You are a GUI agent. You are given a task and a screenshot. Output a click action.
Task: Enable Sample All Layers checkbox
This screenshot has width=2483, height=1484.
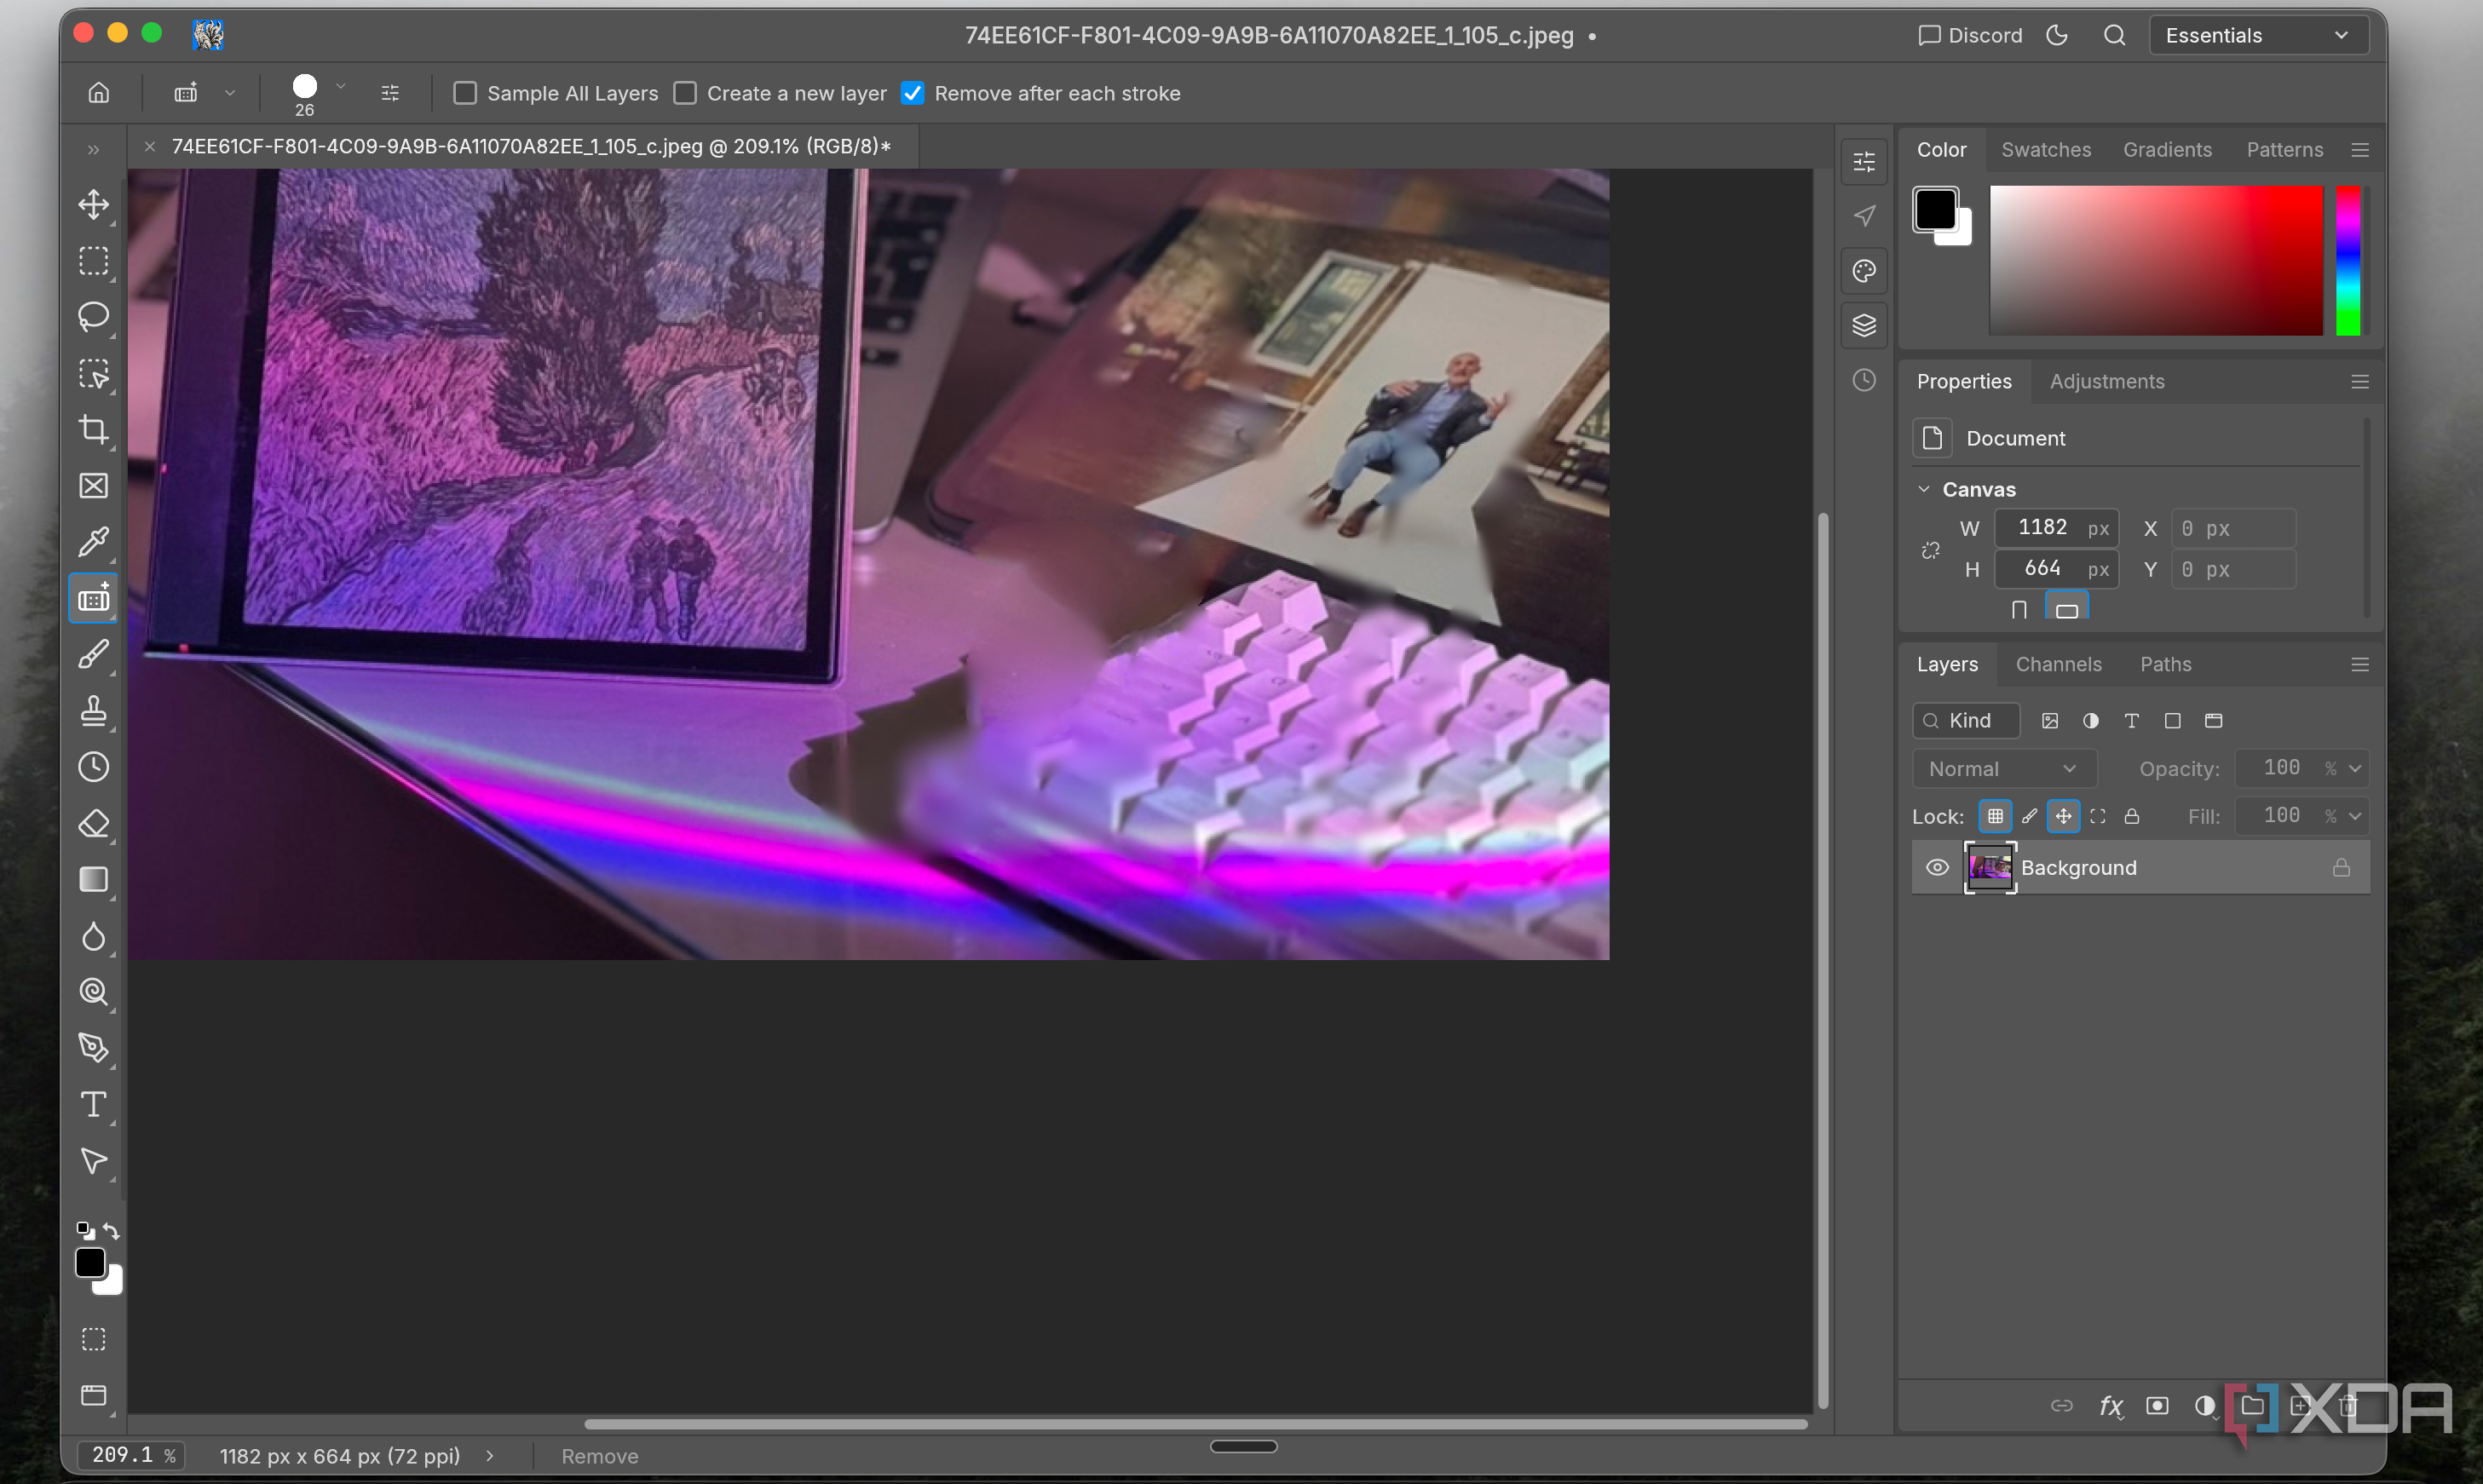coord(465,93)
